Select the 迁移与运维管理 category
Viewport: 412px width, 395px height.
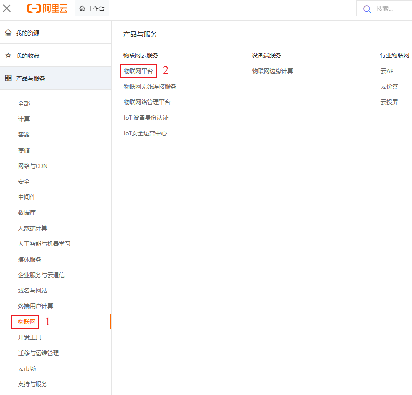click(x=38, y=353)
